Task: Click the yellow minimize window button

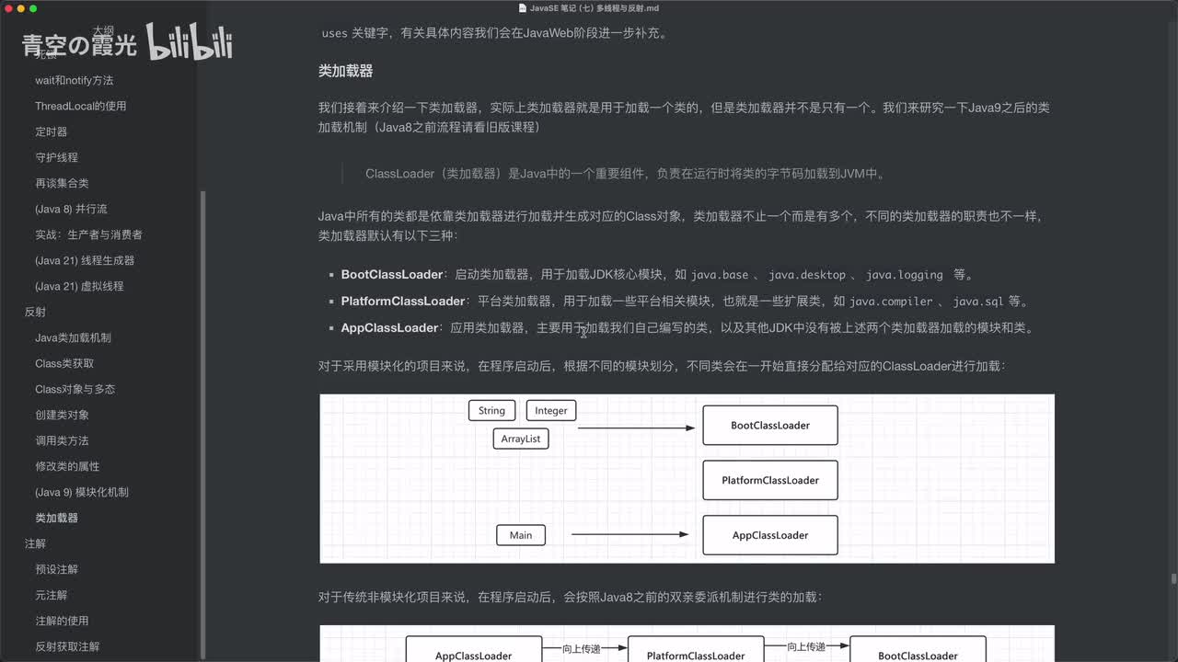Action: click(x=20, y=8)
